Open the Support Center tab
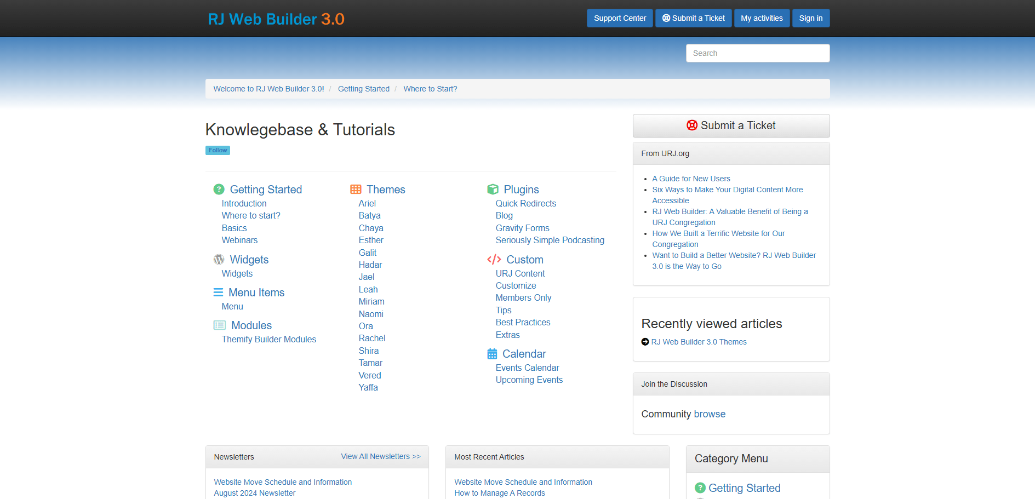 coord(619,18)
